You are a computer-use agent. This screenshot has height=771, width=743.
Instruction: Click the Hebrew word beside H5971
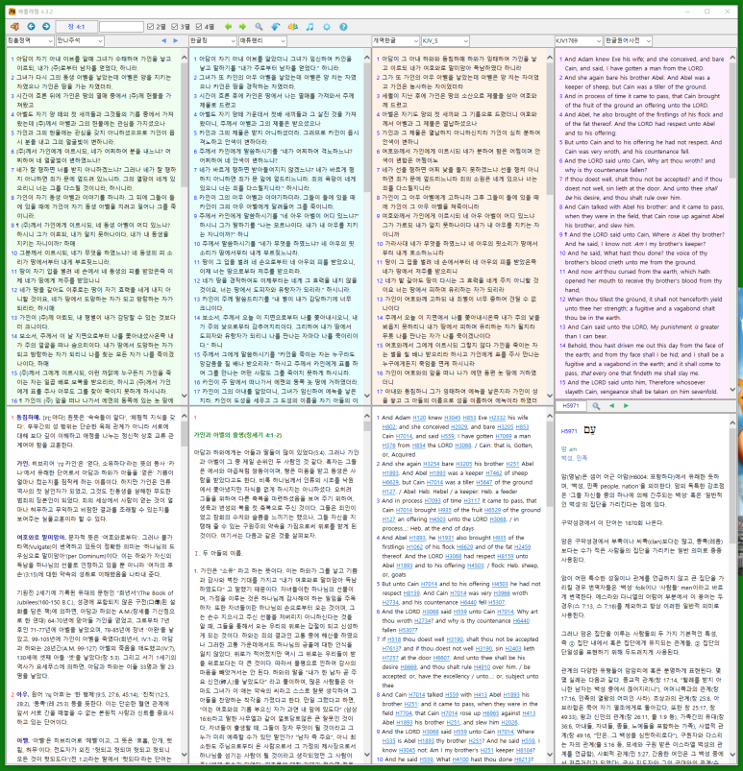coord(589,430)
